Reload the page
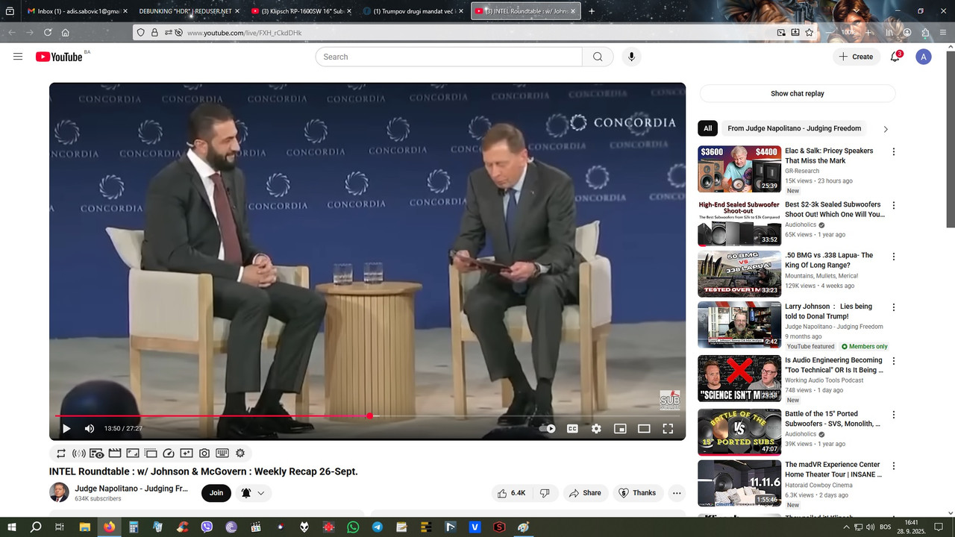Viewport: 955px width, 537px height. click(48, 33)
